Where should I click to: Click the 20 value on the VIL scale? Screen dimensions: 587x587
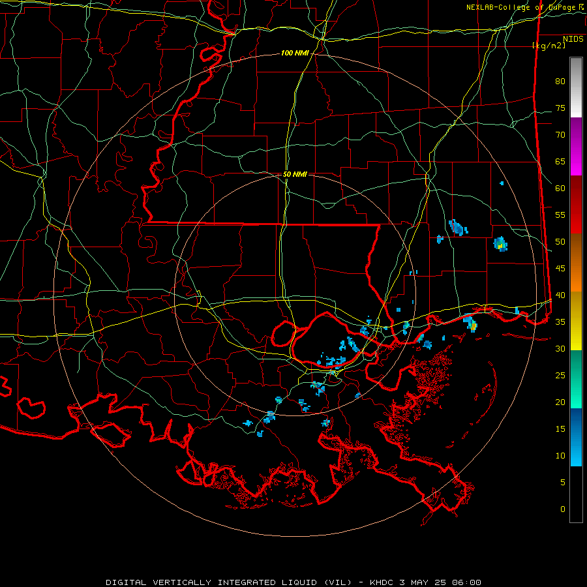(x=560, y=402)
